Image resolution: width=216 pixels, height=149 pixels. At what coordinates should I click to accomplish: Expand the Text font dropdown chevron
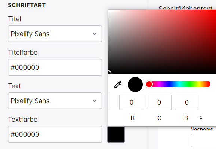[95, 101]
